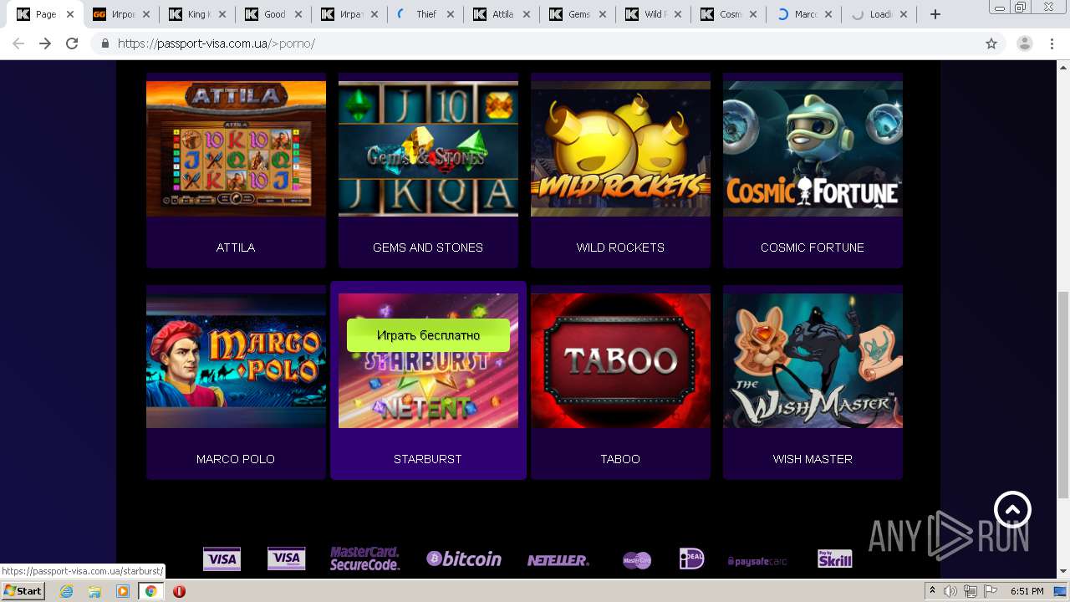
Task: Open the Wild Rockets game thumbnail
Action: (620, 149)
